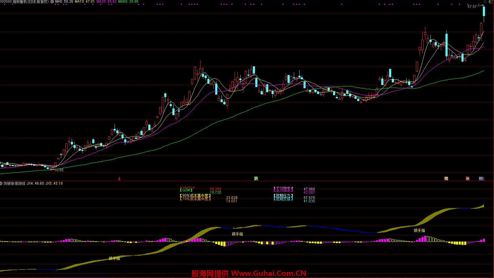Click the MA60: 38.98 label
494x278 pixels.
click(x=128, y=2)
